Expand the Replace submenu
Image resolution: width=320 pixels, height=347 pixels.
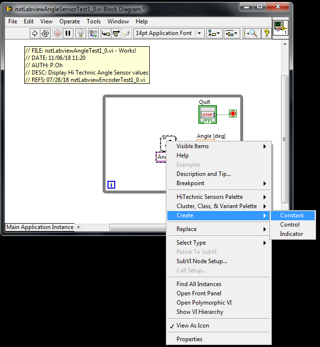pyautogui.click(x=219, y=229)
